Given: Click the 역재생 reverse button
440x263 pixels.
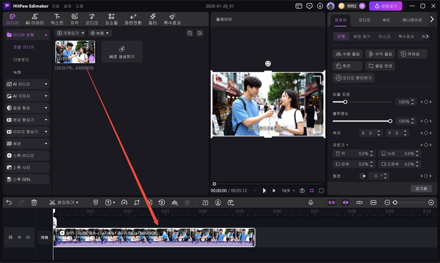Looking at the screenshot, I should (x=413, y=54).
